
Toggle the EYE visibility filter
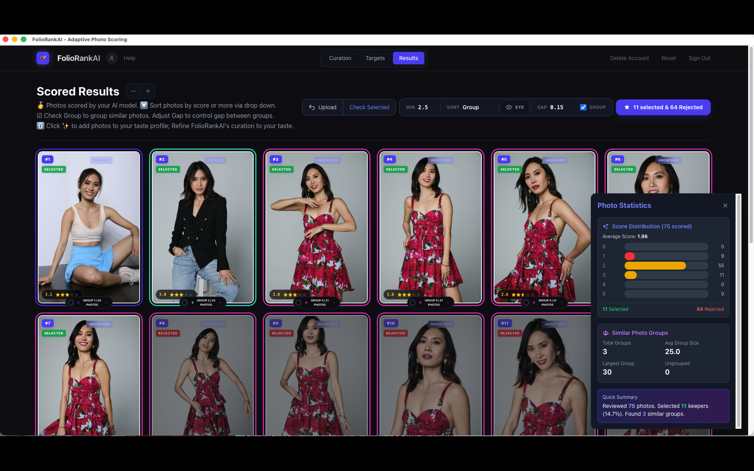click(x=515, y=107)
